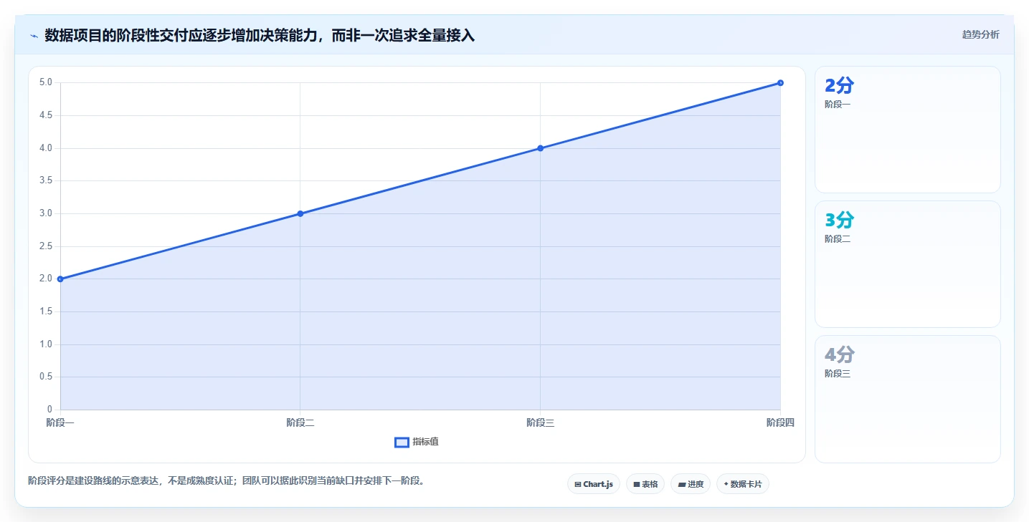The image size is (1029, 522).
Task: Click the 指标值 legend label text
Action: pyautogui.click(x=426, y=443)
